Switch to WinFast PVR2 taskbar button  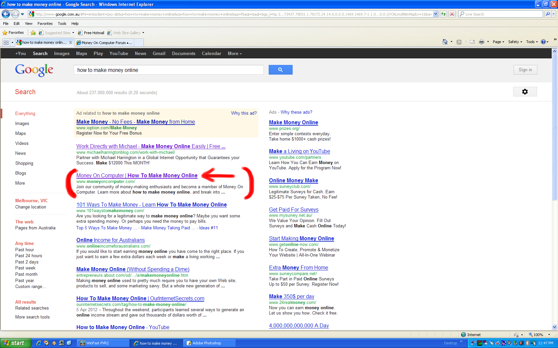[104, 343]
